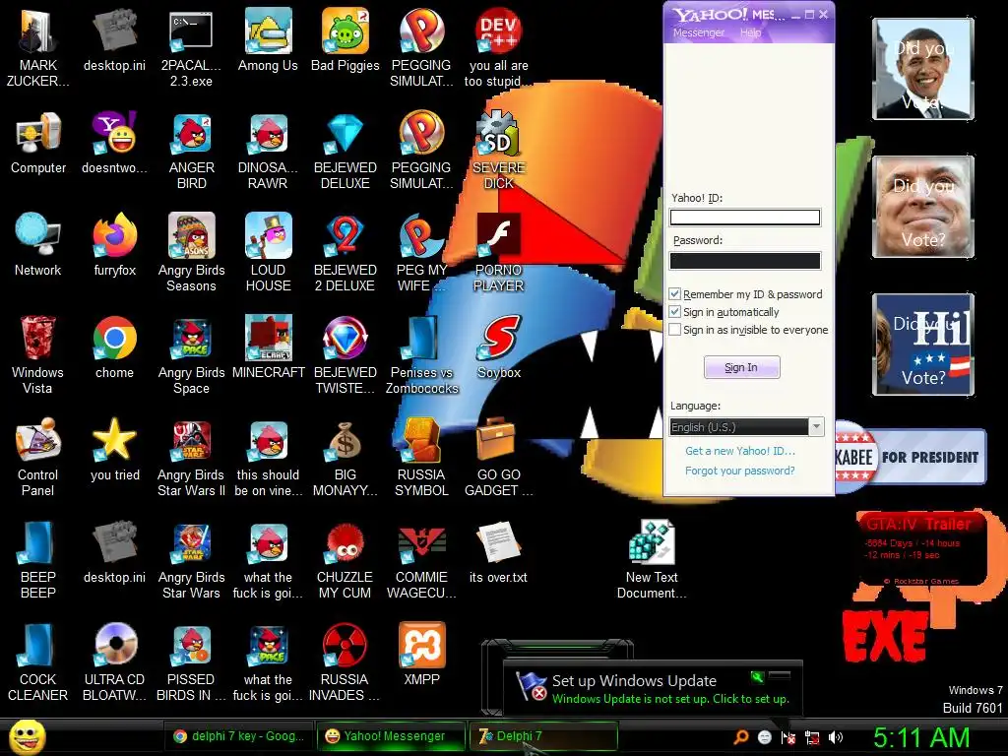Switch to delphi 7 key Chrome taskbar item
Screen dimensions: 1008x756
(x=237, y=736)
